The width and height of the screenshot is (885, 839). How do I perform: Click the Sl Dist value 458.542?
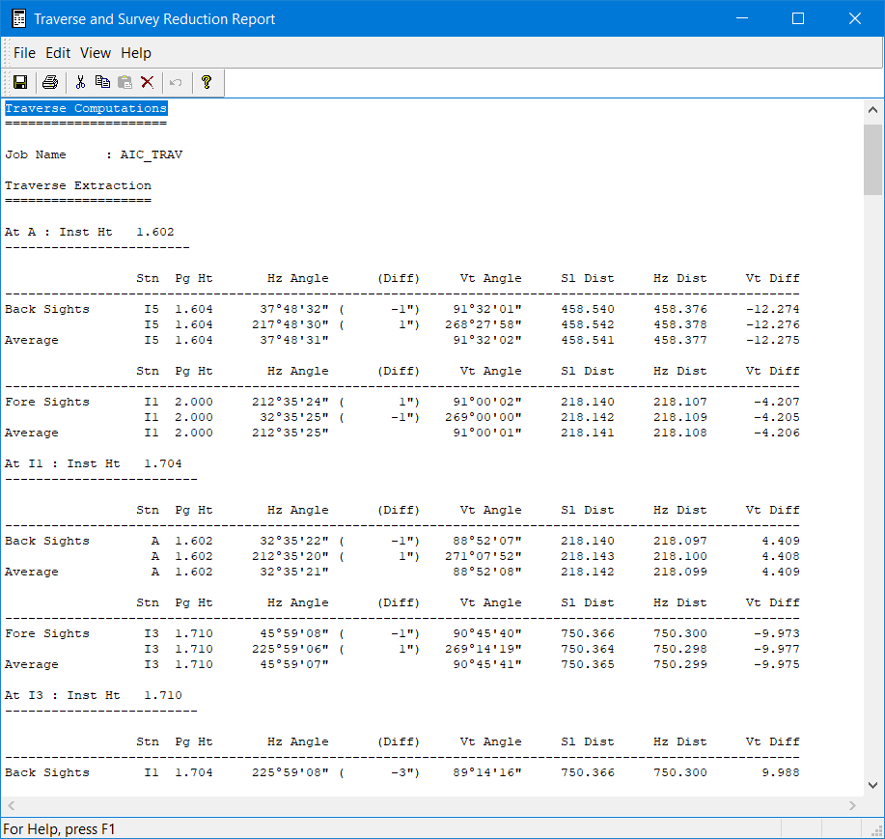pos(588,324)
